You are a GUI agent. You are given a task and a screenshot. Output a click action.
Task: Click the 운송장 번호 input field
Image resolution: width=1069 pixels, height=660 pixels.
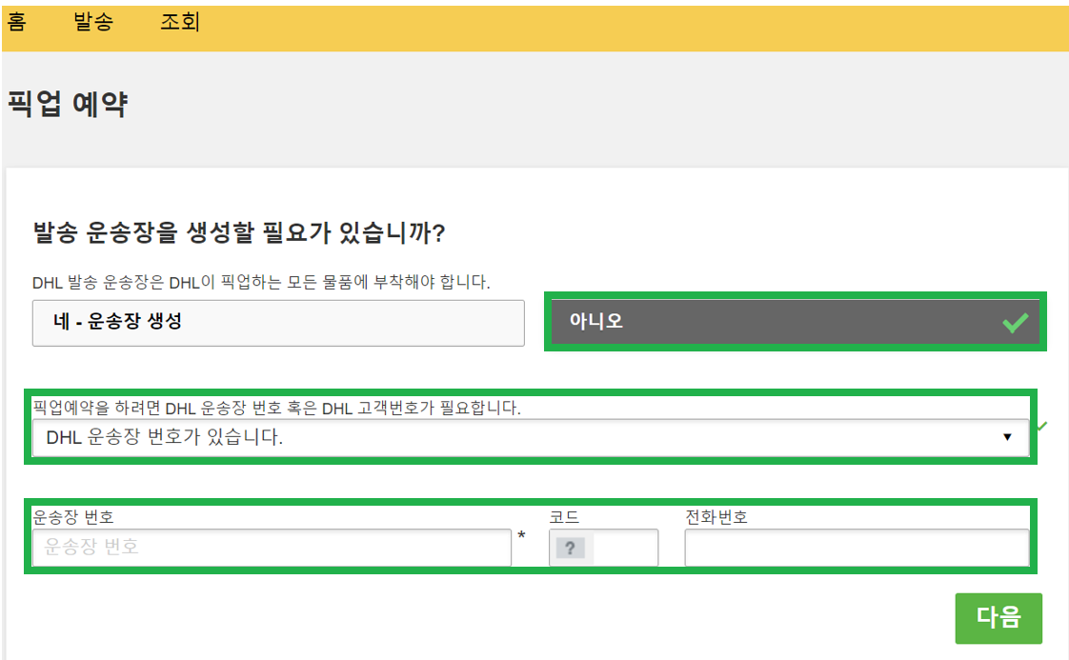(x=272, y=548)
